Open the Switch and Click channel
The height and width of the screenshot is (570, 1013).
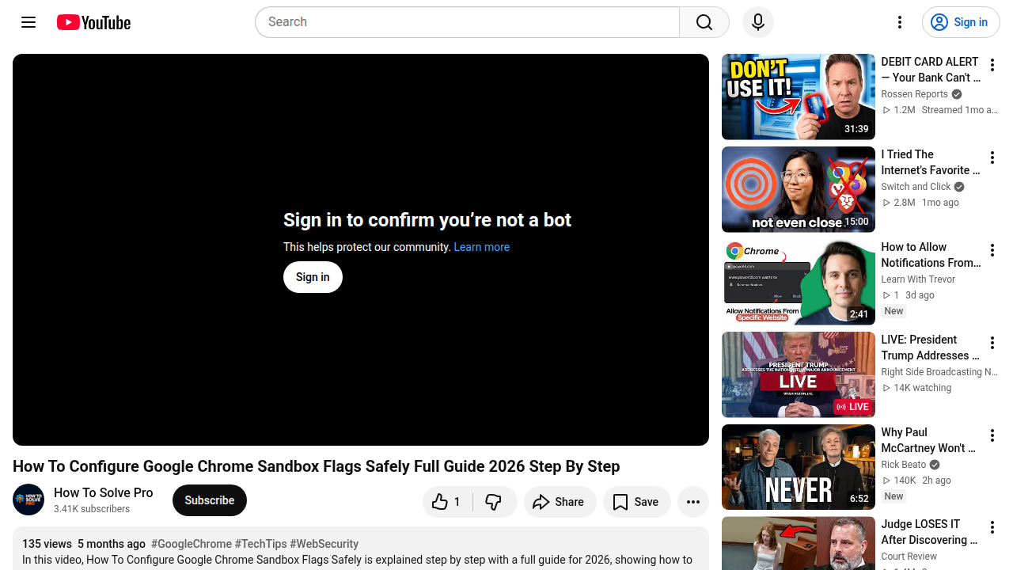tap(916, 187)
